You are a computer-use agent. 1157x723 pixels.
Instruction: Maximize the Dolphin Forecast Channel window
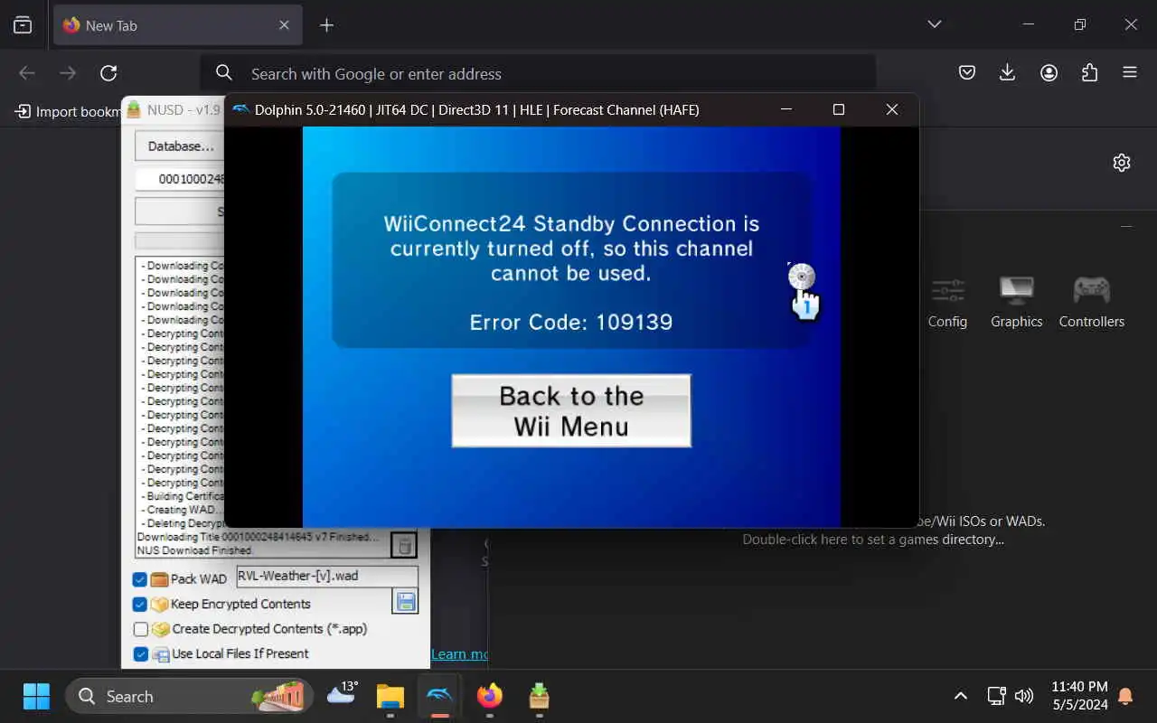(839, 109)
